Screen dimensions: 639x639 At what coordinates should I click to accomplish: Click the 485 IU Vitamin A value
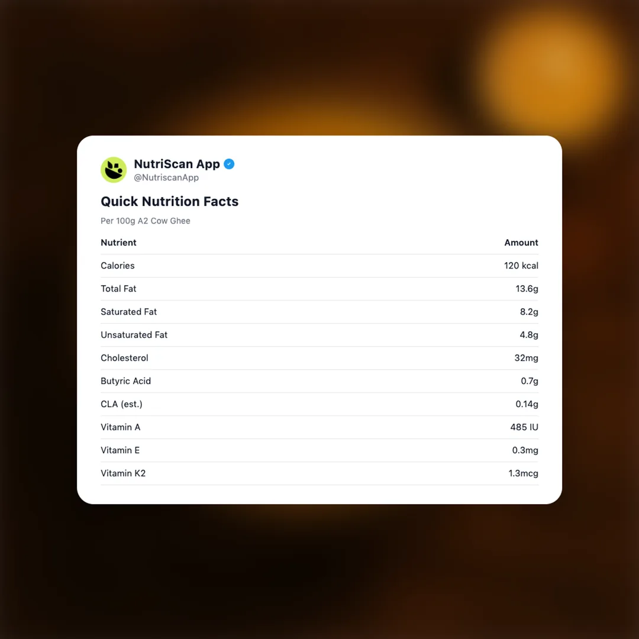pos(524,427)
